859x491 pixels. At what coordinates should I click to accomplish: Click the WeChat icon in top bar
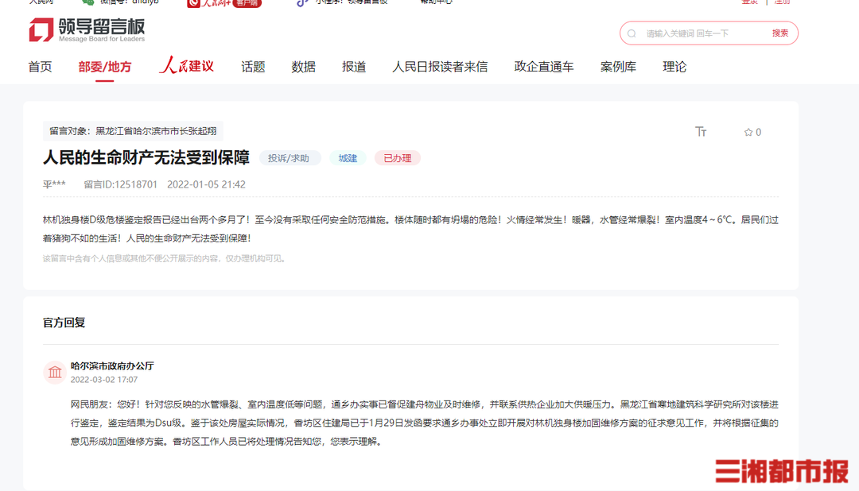point(87,2)
